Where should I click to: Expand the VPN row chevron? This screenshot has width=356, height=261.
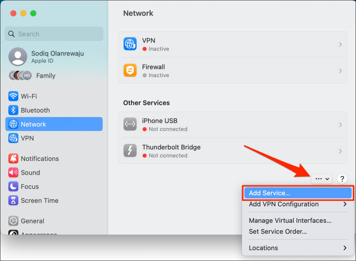340,44
